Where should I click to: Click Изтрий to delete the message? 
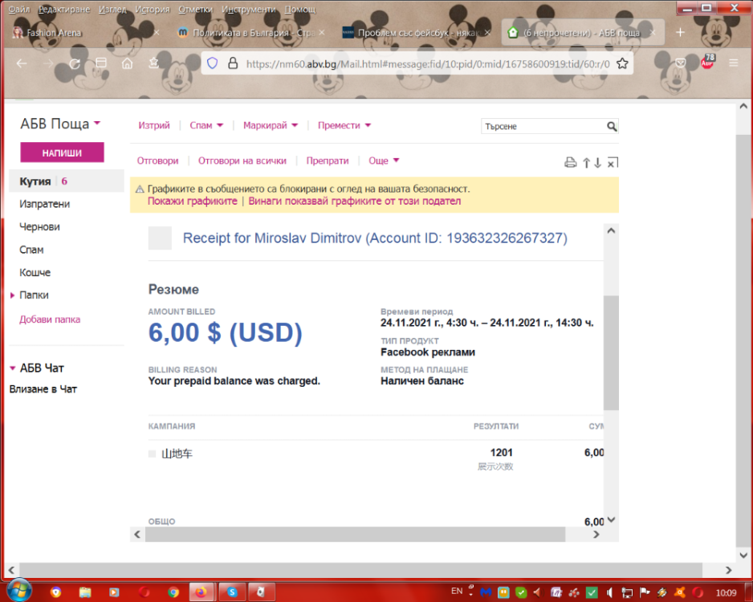153,125
